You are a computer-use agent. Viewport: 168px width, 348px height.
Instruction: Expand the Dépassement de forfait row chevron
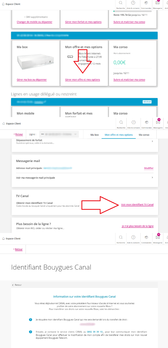tap(152, 141)
